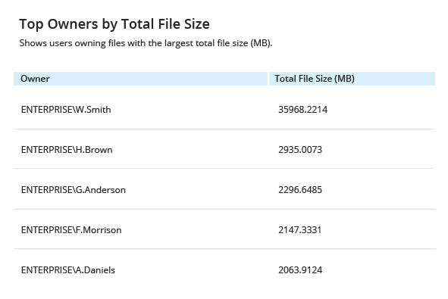Click the Top Owners by Total File Size title
Screen dimensions: 448x299
coord(114,24)
